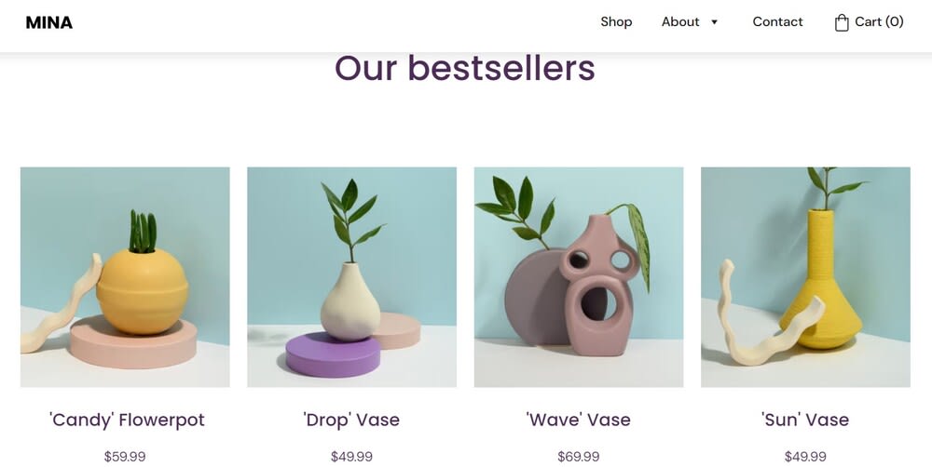This screenshot has width=932, height=467.
Task: Click the 'Candy' Flowerpot title link
Action: pyautogui.click(x=127, y=420)
